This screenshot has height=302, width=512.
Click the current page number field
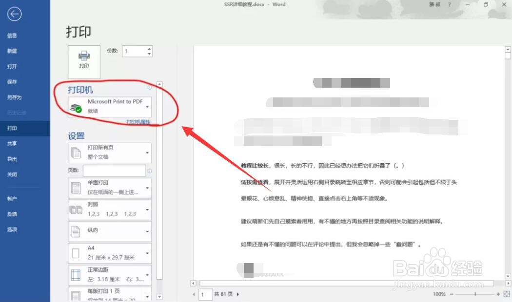point(205,295)
